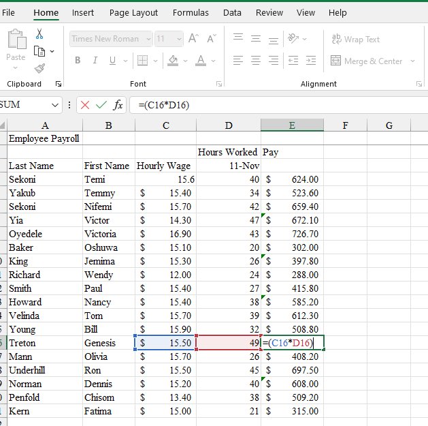Switch to the Data tab
Screen dimensions: 428x426
coord(232,12)
